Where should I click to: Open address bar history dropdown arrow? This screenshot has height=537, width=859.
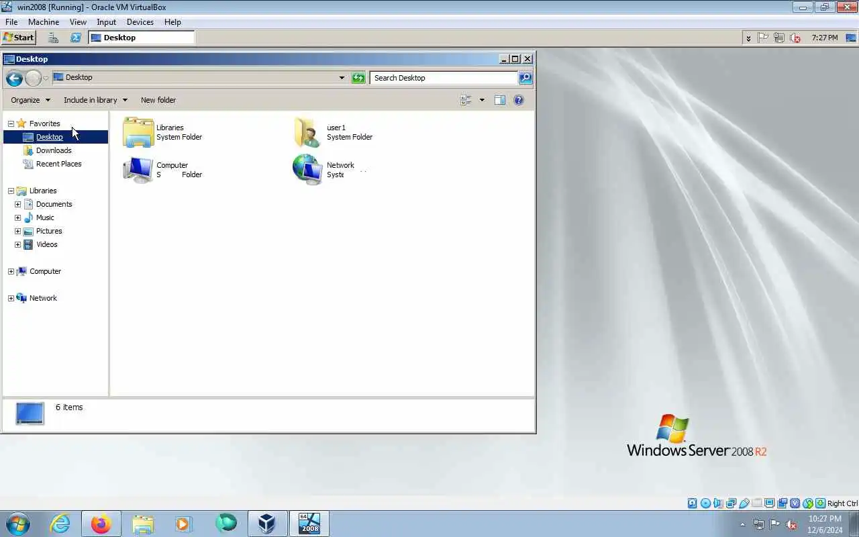[342, 78]
